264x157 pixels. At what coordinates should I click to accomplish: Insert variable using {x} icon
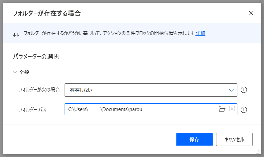[x=232, y=109]
